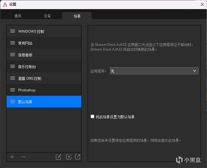Select the 场景 tab
The width and height of the screenshot is (207, 168).
[77, 16]
